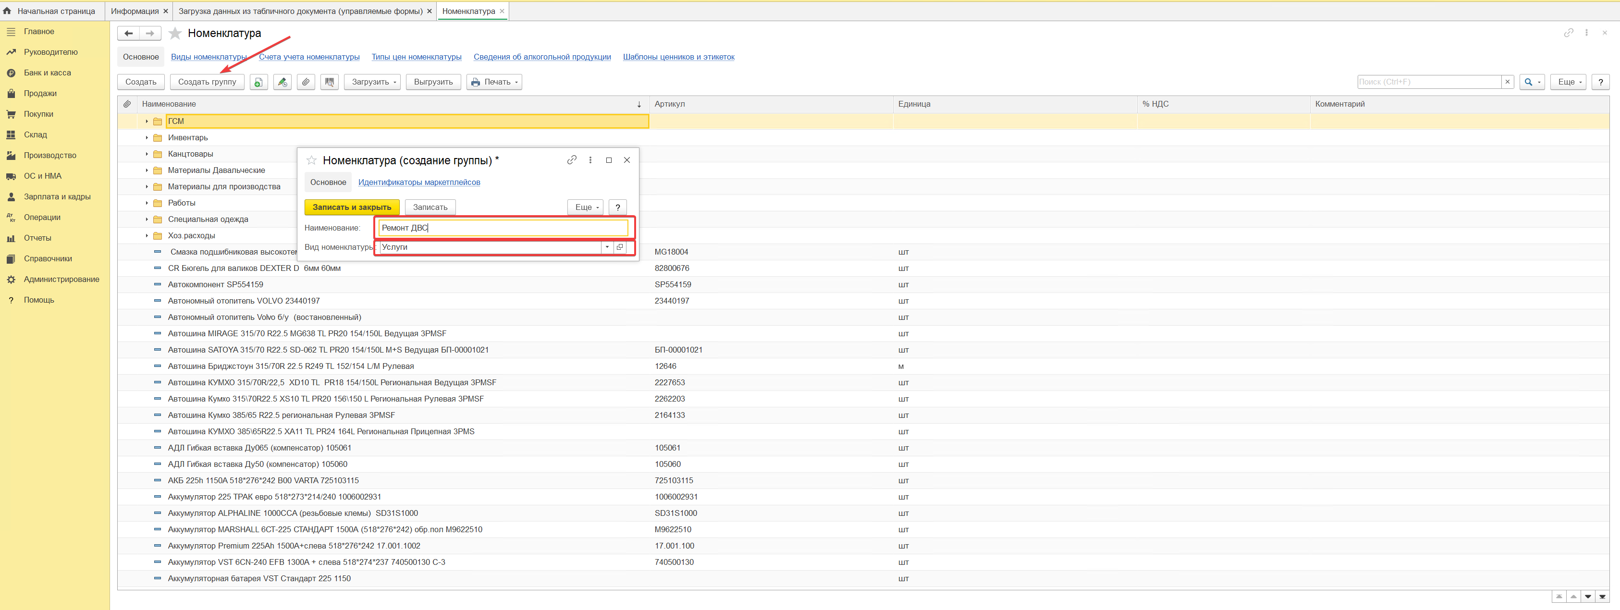Open the Справочники sidebar menu
Image resolution: width=1620 pixels, height=610 pixels.
(x=48, y=258)
